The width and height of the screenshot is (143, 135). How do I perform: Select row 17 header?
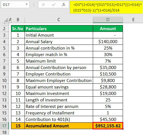pos(4,126)
